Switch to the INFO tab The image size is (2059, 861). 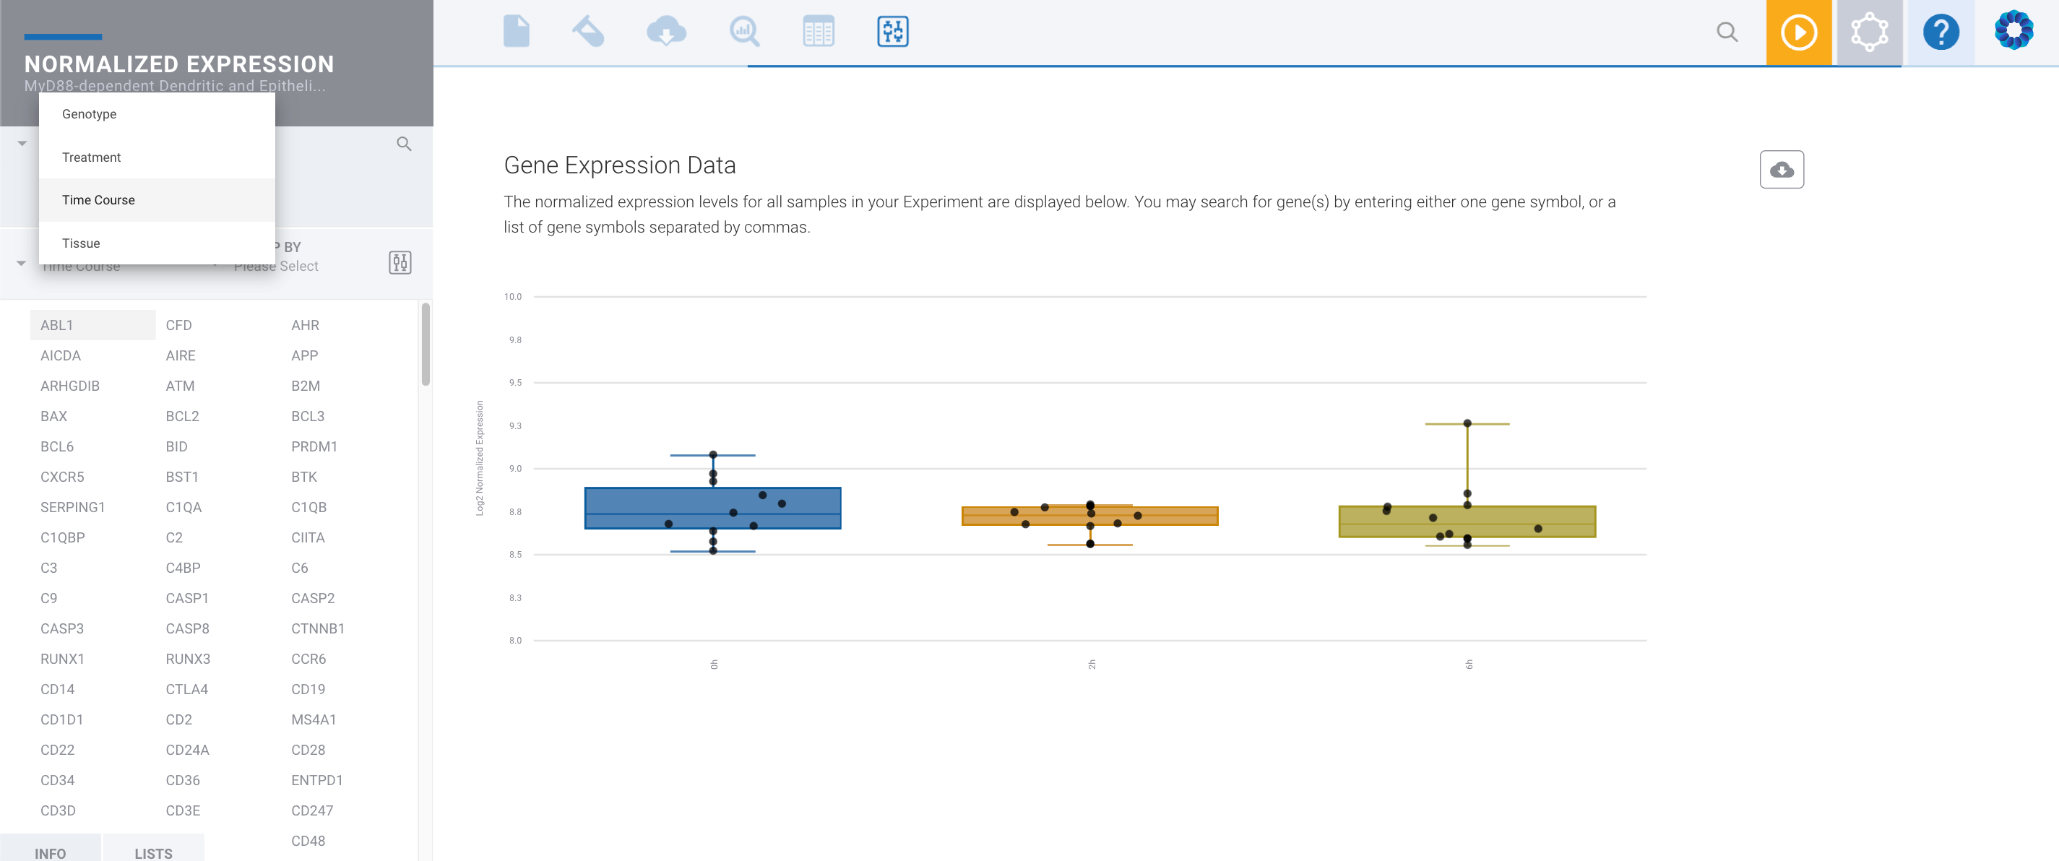[x=51, y=853]
